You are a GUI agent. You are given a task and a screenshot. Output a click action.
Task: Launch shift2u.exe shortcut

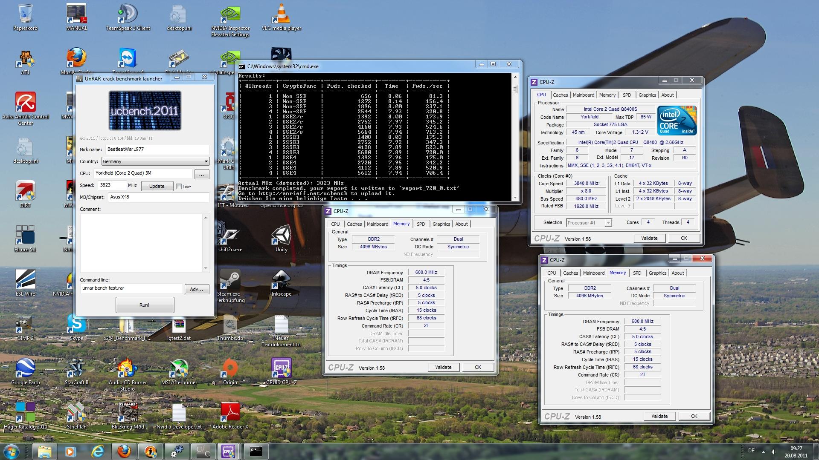[x=230, y=239]
